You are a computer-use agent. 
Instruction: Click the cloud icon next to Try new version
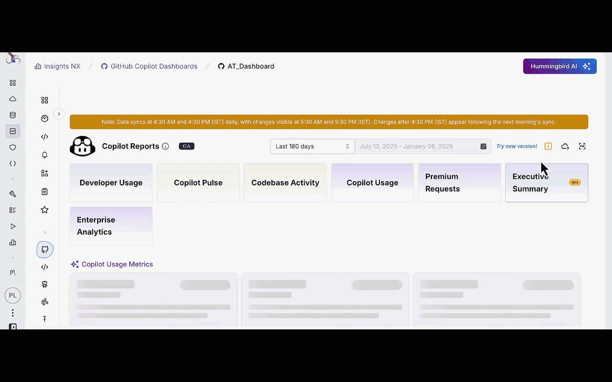coord(565,146)
